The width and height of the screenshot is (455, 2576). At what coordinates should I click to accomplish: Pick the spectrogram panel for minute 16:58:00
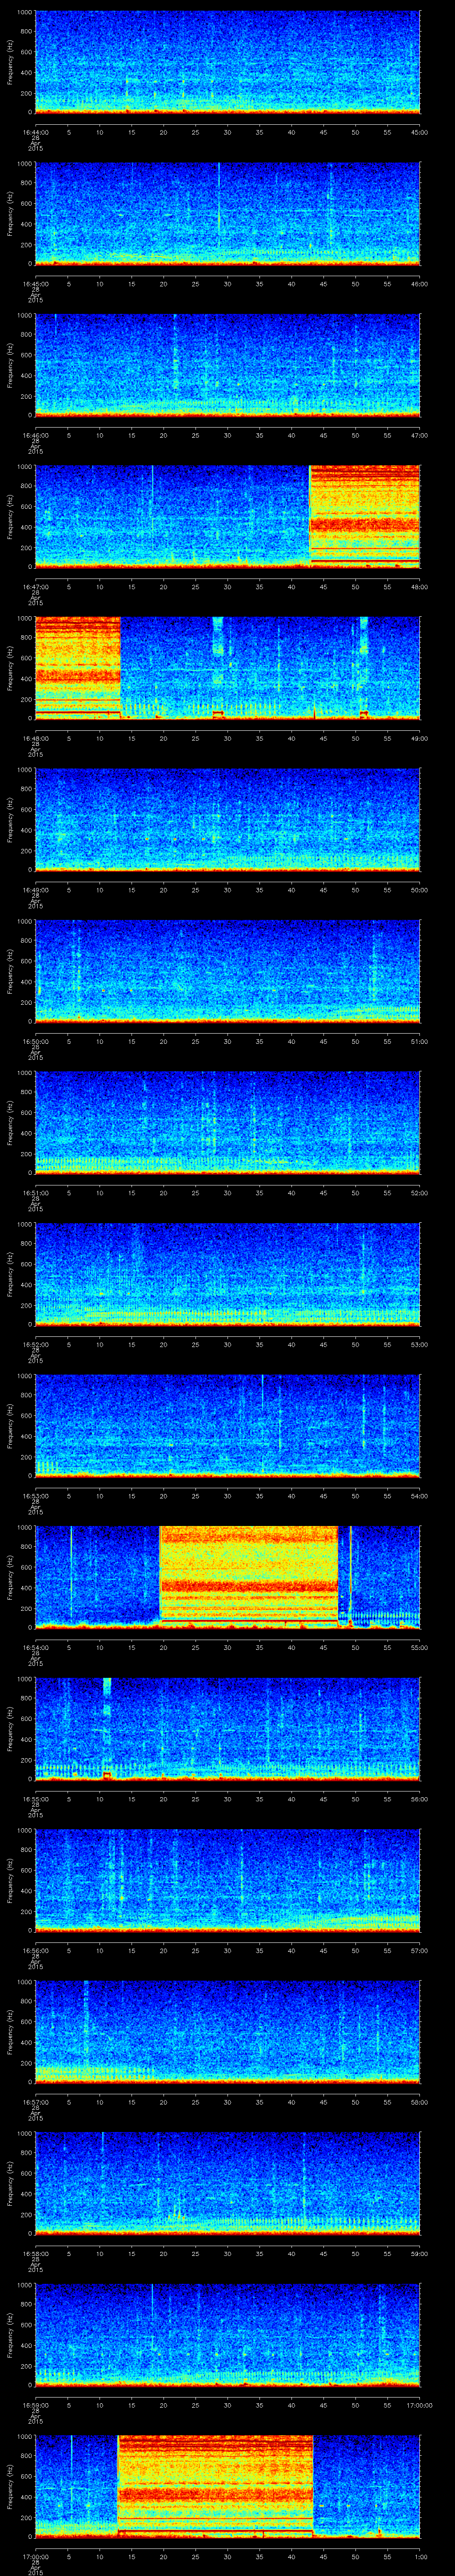point(228,2183)
